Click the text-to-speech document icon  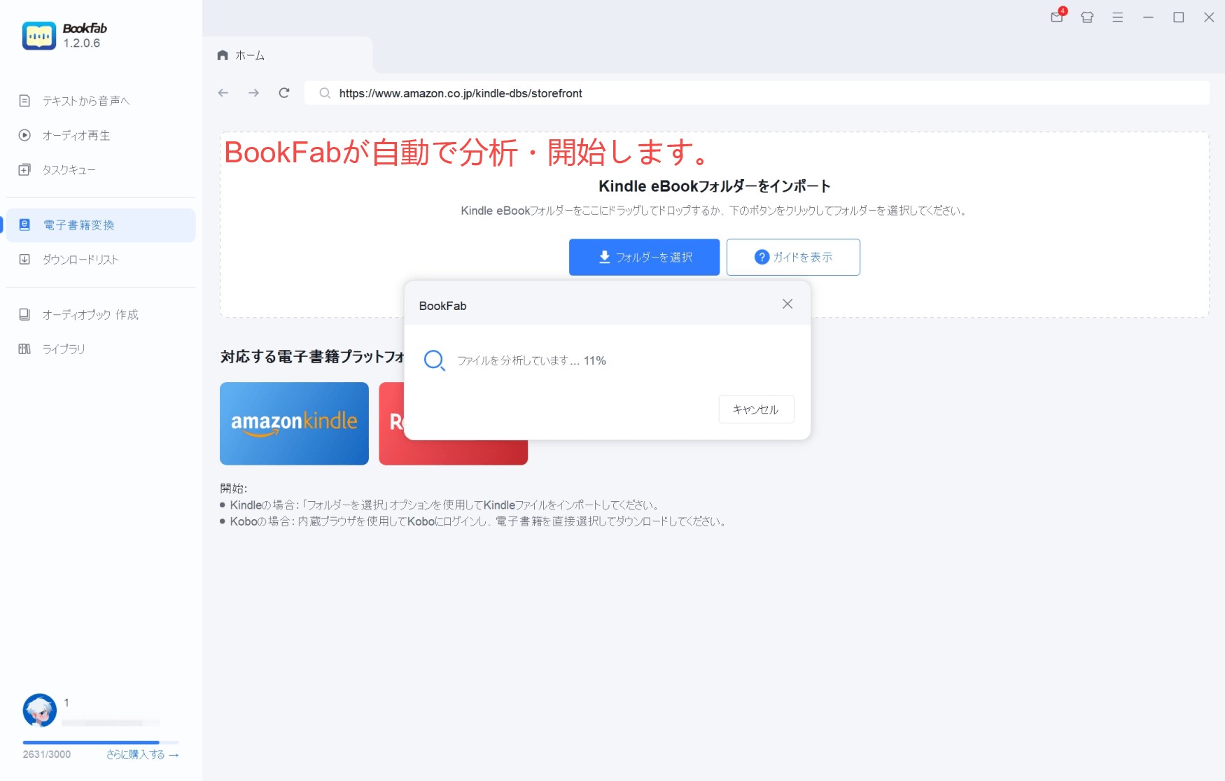tap(24, 101)
